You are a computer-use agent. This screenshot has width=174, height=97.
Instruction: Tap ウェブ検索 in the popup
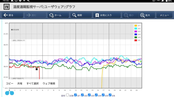[49, 83]
